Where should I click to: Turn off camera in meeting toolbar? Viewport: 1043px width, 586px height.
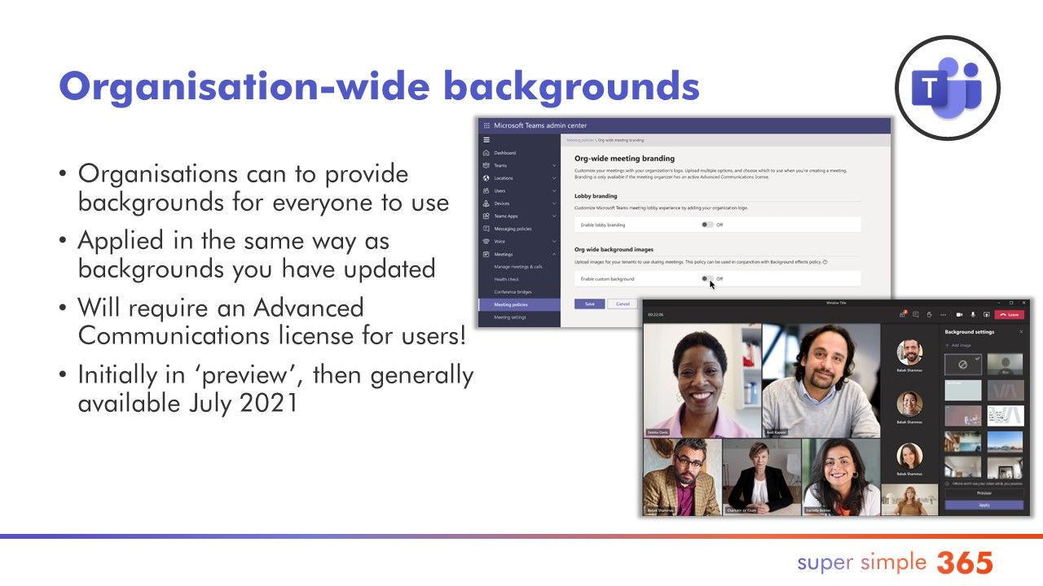point(959,315)
